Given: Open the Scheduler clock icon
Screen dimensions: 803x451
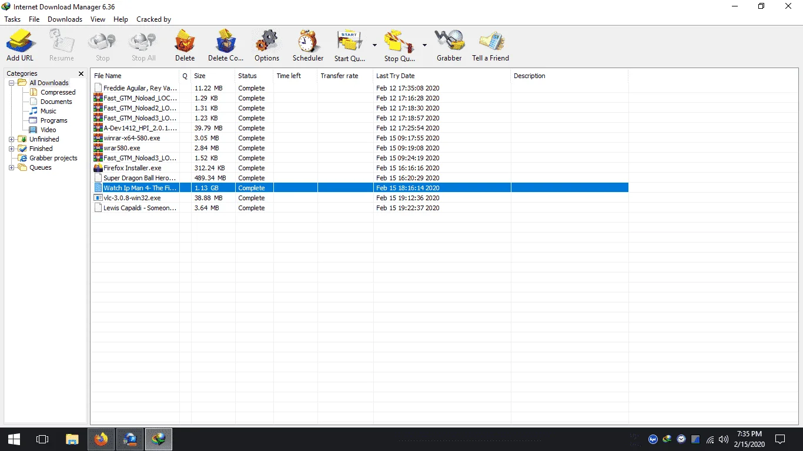Looking at the screenshot, I should click(308, 41).
